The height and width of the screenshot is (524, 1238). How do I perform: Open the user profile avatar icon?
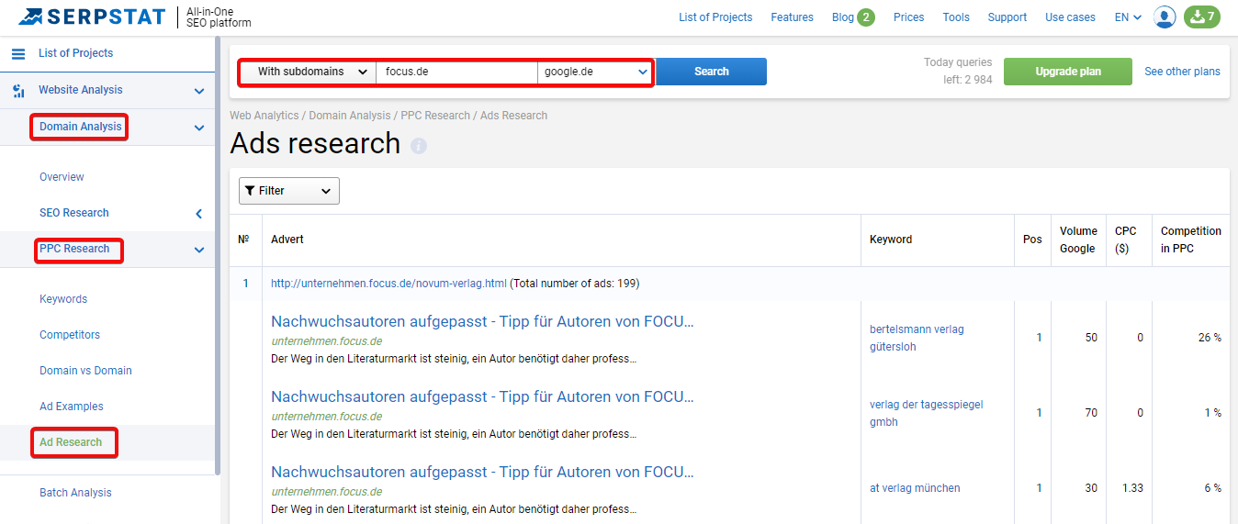[x=1165, y=17]
